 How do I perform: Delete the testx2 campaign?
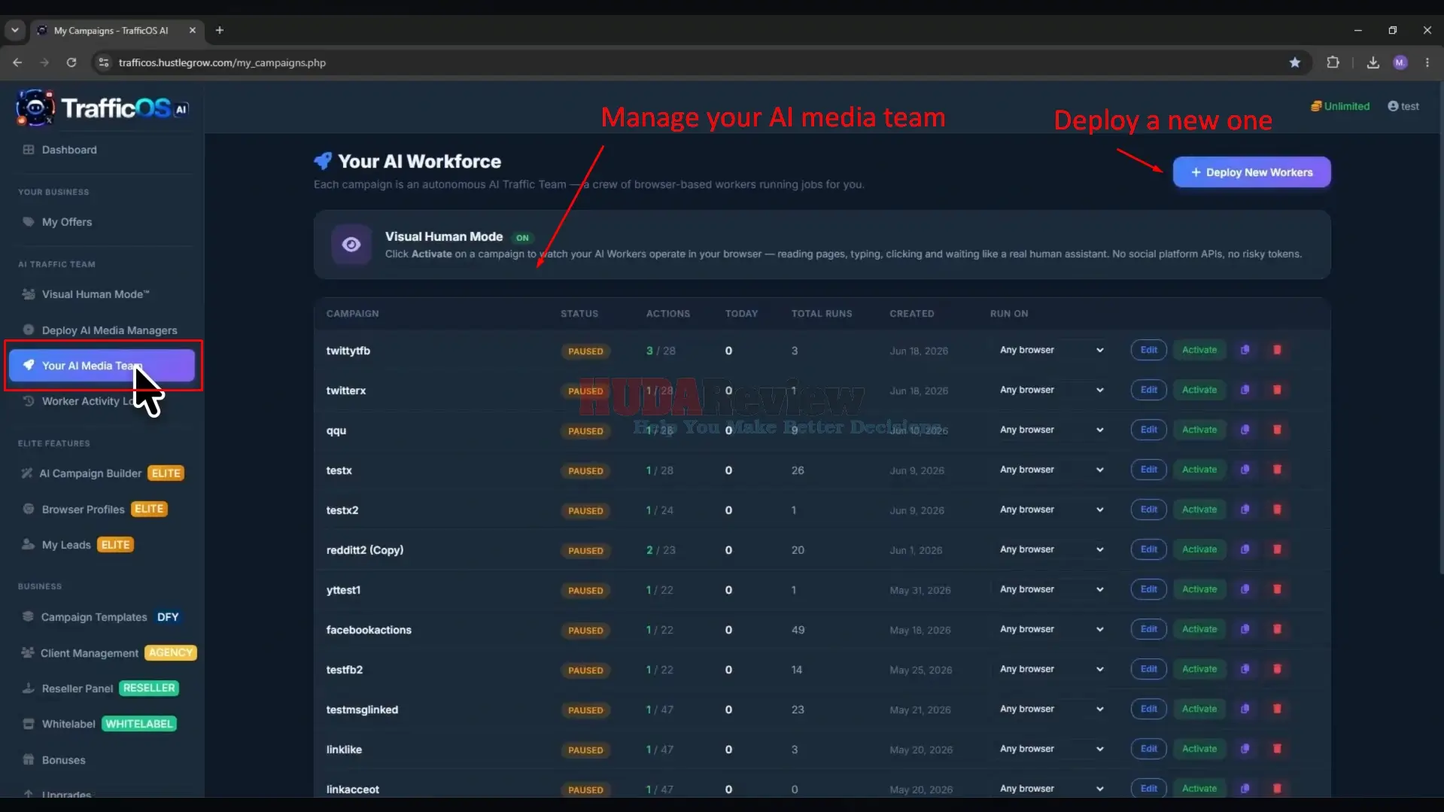pyautogui.click(x=1277, y=509)
